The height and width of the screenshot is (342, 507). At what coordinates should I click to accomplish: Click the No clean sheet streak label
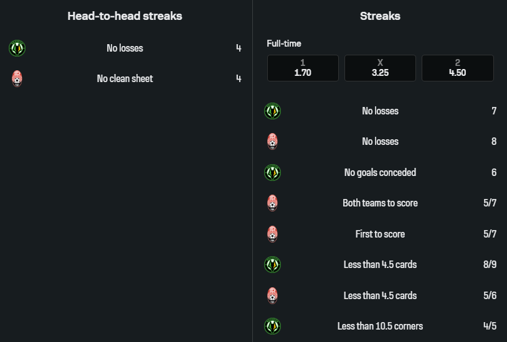coord(125,79)
